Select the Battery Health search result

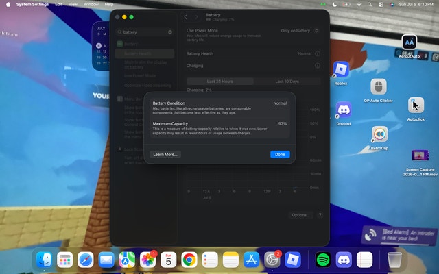pos(145,53)
